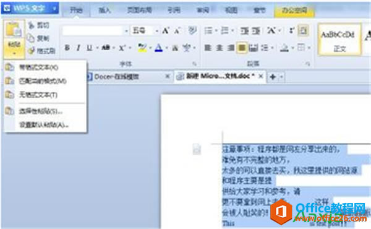Viewport: 371px width, 229px height.
Task: Expand the line spacing dropdown arrow
Action: [x=272, y=48]
